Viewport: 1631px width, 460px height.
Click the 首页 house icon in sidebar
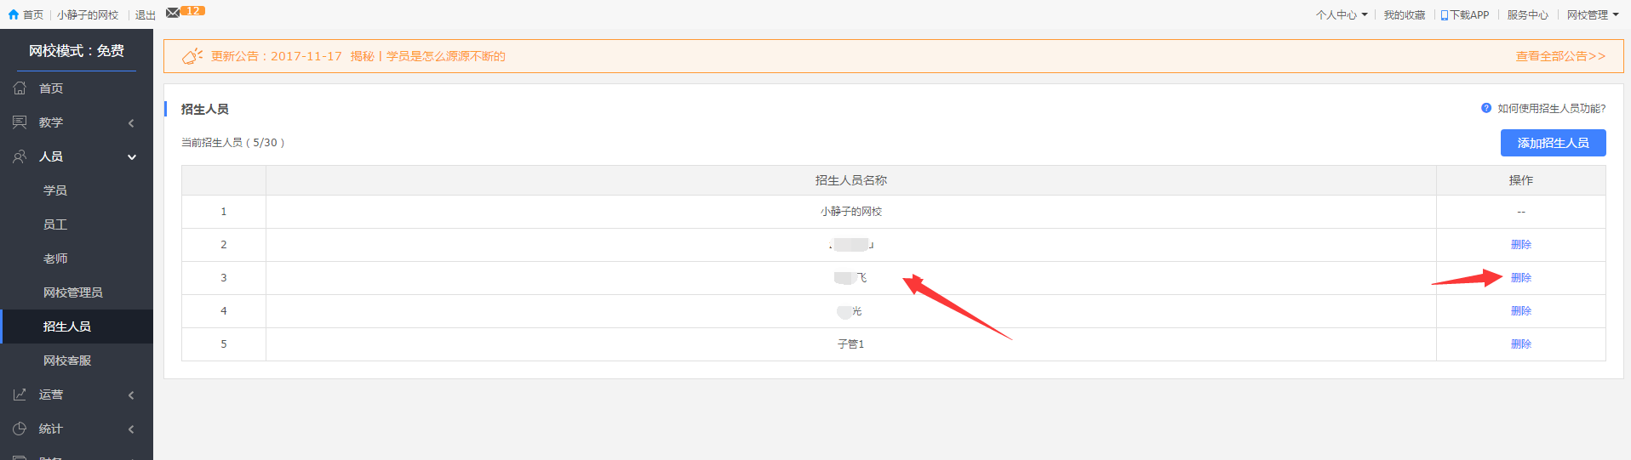click(x=20, y=88)
